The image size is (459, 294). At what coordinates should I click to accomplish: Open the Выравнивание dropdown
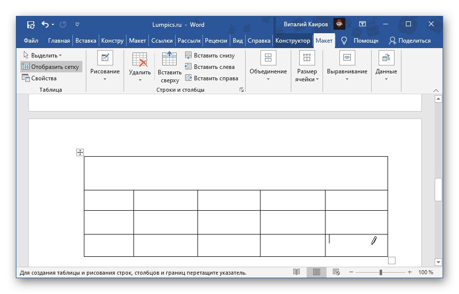[x=347, y=67]
